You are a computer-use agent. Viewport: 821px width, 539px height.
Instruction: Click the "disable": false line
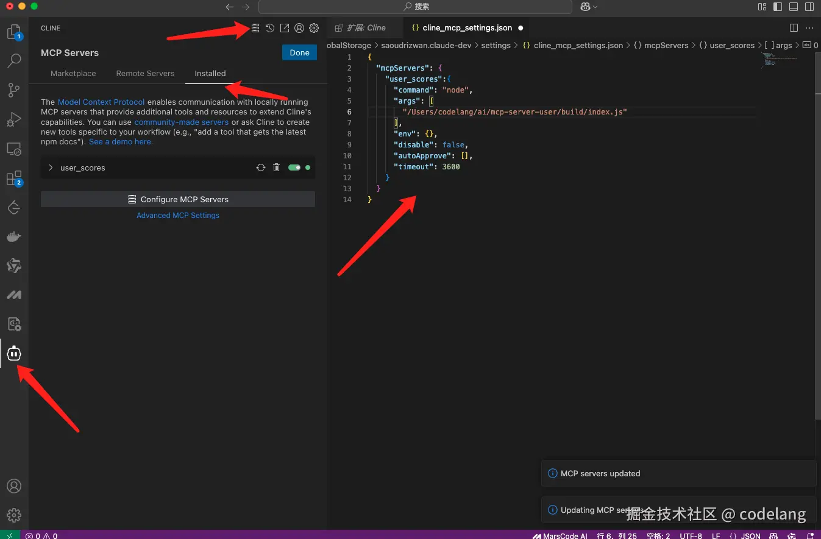(431, 145)
